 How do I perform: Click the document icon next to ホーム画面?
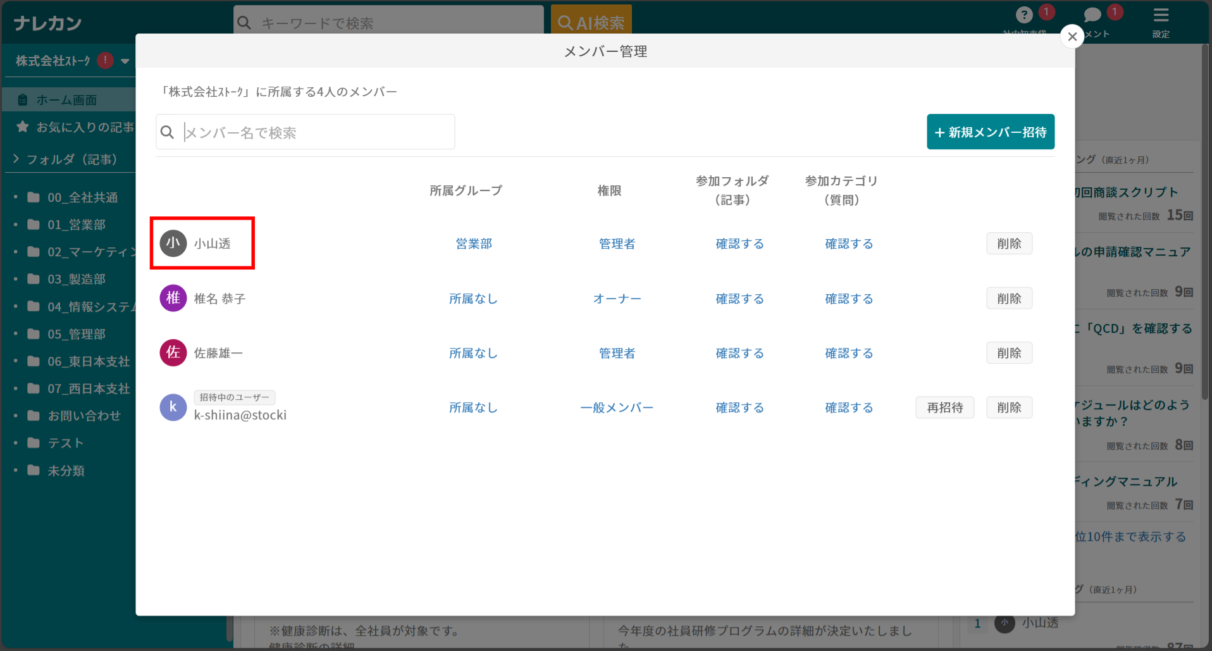tap(22, 99)
